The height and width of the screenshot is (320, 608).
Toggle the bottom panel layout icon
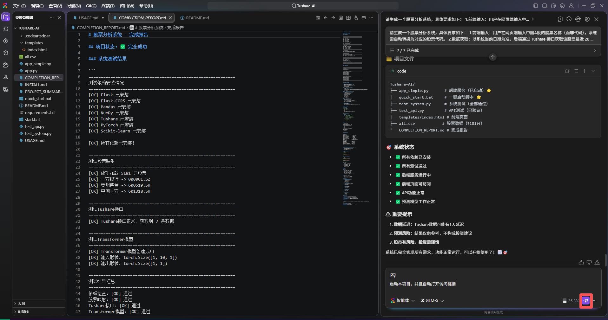pos(545,6)
